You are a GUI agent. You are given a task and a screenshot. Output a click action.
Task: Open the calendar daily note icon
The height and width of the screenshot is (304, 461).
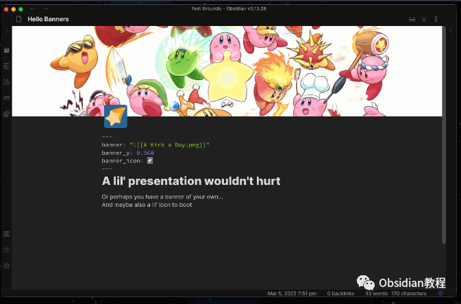pyautogui.click(x=6, y=50)
